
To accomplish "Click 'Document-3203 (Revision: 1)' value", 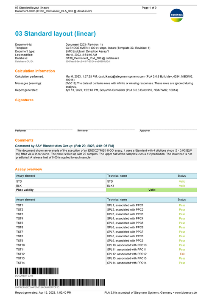I will 84,44.
